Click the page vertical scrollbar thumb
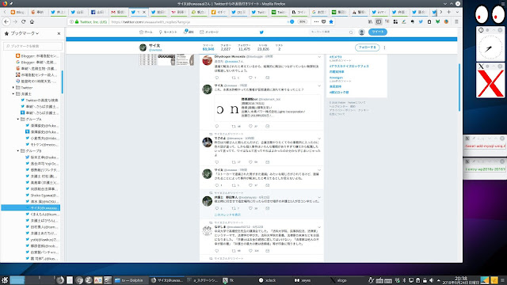Image resolution: width=507 pixels, height=285 pixels. pyautogui.click(x=459, y=87)
